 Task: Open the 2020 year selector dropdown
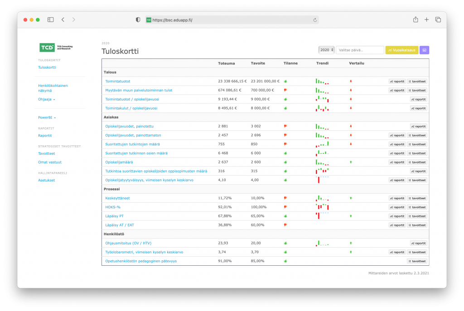click(x=326, y=50)
